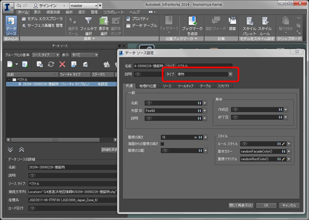
Task: Open the タイプ 建物 dropdown
Action: (x=230, y=74)
